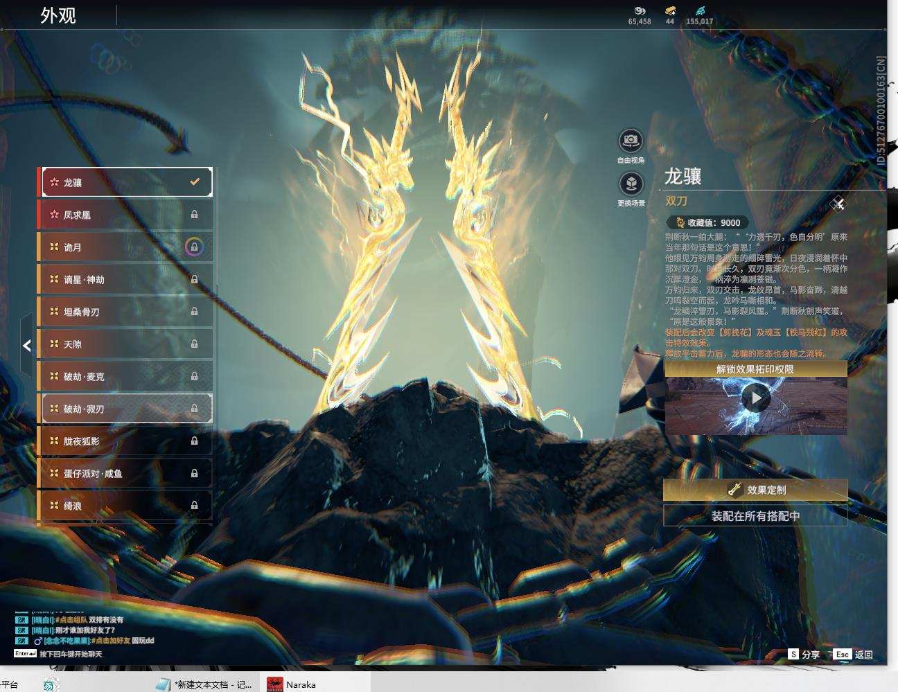The image size is (898, 692).
Task: Select the 龙骧 skin
Action: point(126,182)
